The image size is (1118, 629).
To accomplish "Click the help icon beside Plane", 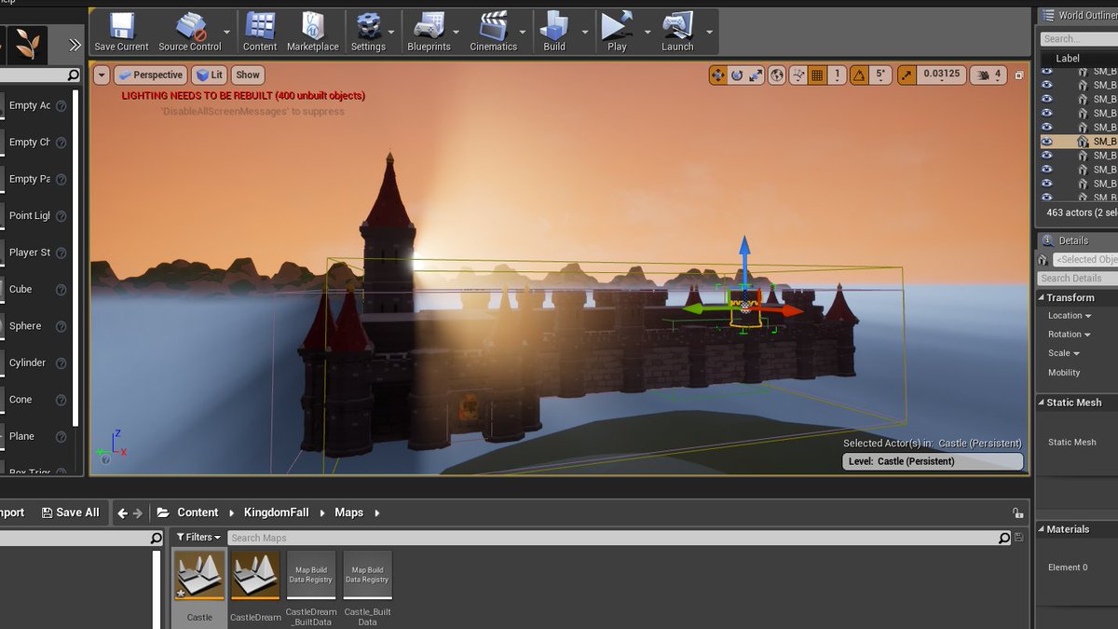I will point(61,437).
